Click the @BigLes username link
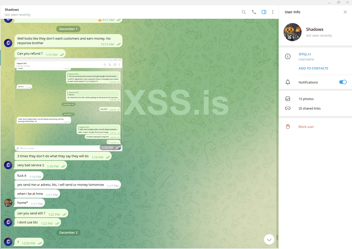This screenshot has height=249, width=352. (x=305, y=54)
